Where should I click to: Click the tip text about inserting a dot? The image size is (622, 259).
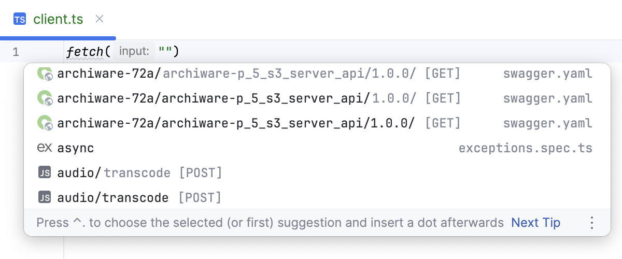click(x=270, y=223)
